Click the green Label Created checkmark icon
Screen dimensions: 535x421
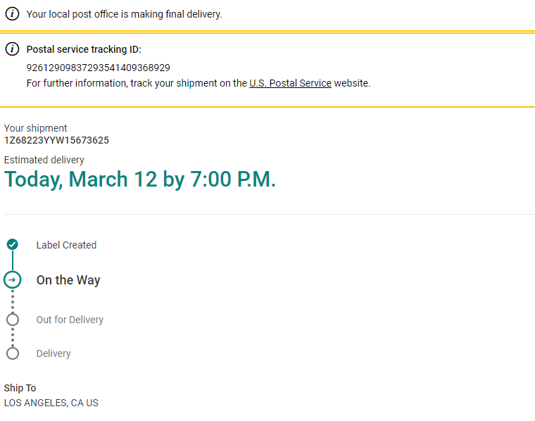pos(12,244)
